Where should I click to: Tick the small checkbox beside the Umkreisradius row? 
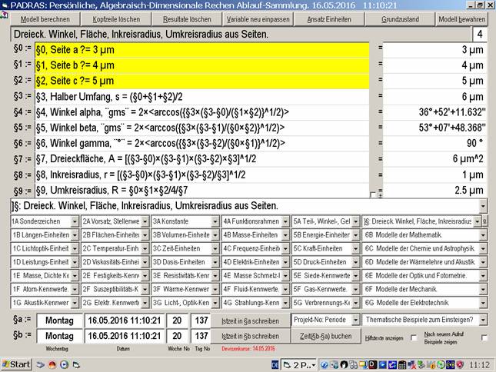point(373,194)
